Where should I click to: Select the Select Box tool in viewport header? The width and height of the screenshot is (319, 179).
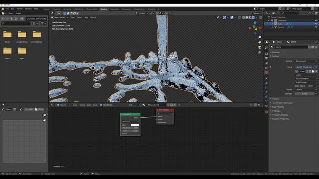point(59,13)
